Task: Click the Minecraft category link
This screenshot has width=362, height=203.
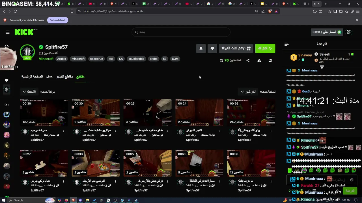Action: pyautogui.click(x=46, y=59)
